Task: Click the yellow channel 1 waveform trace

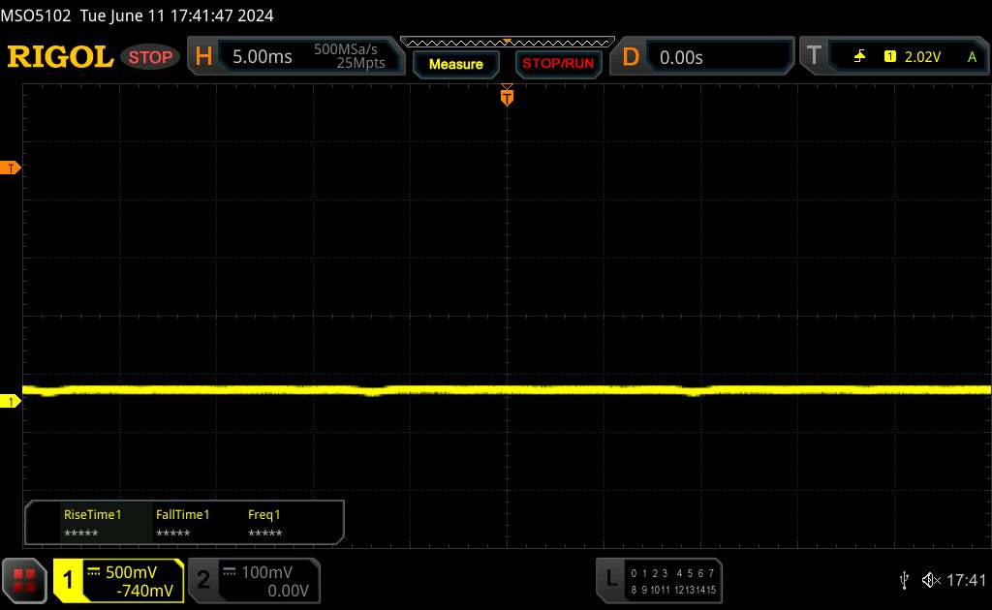Action: 506,390
